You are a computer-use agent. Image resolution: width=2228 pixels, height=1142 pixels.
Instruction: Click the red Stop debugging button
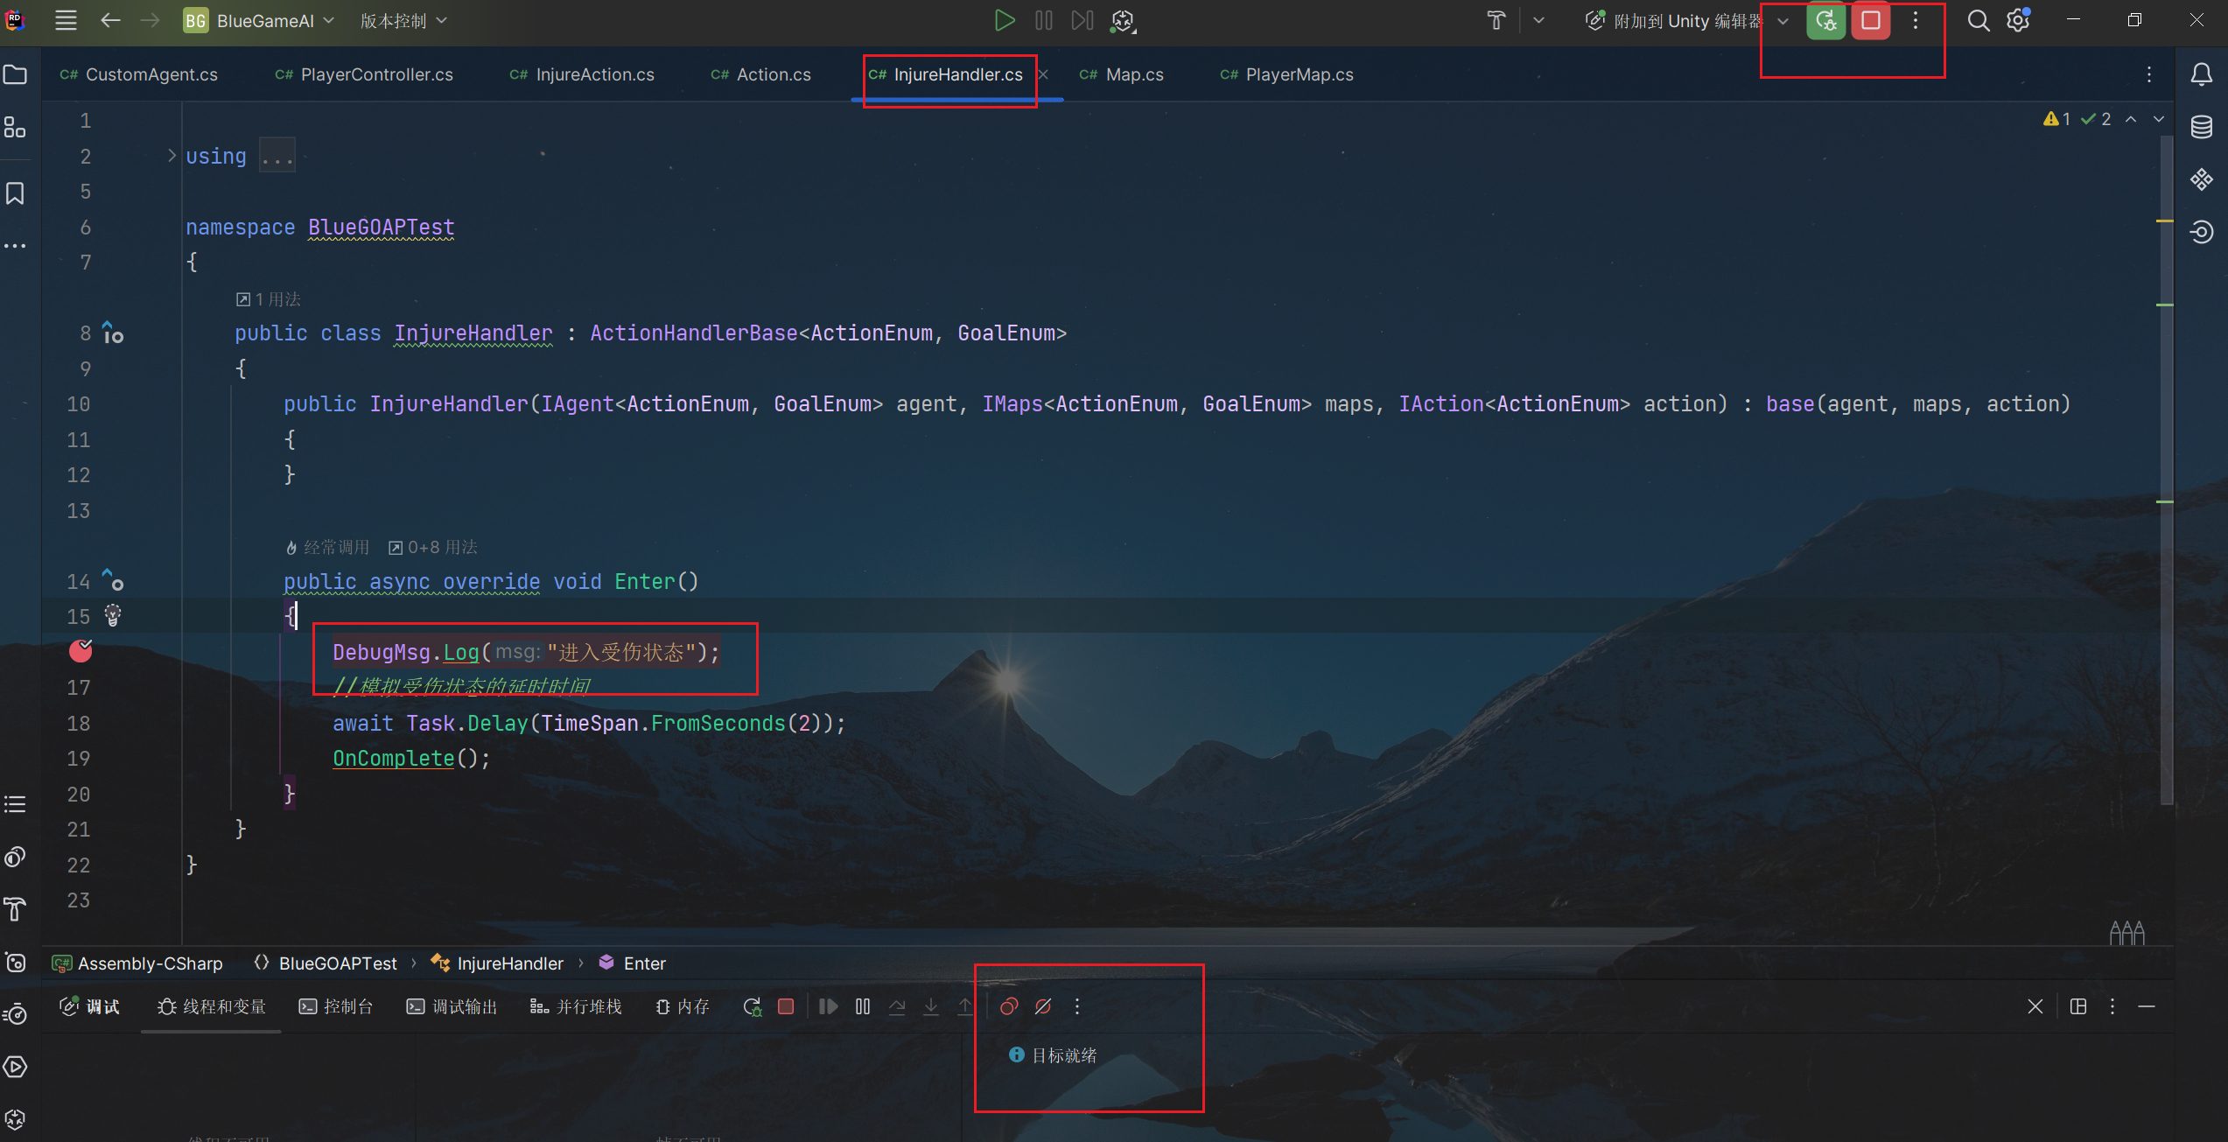click(x=1870, y=20)
